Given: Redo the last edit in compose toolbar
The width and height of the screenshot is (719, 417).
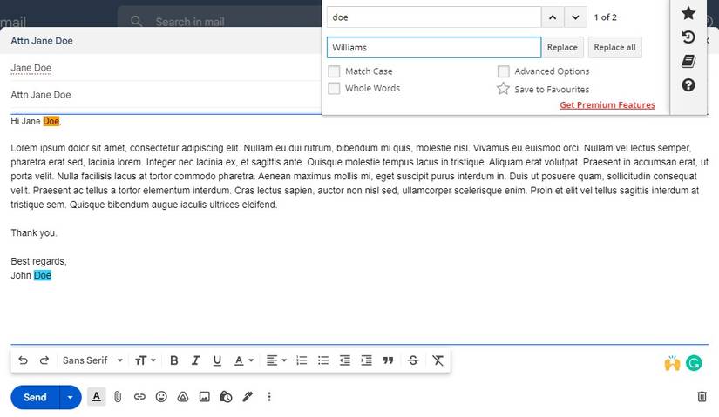Looking at the screenshot, I should coord(44,360).
